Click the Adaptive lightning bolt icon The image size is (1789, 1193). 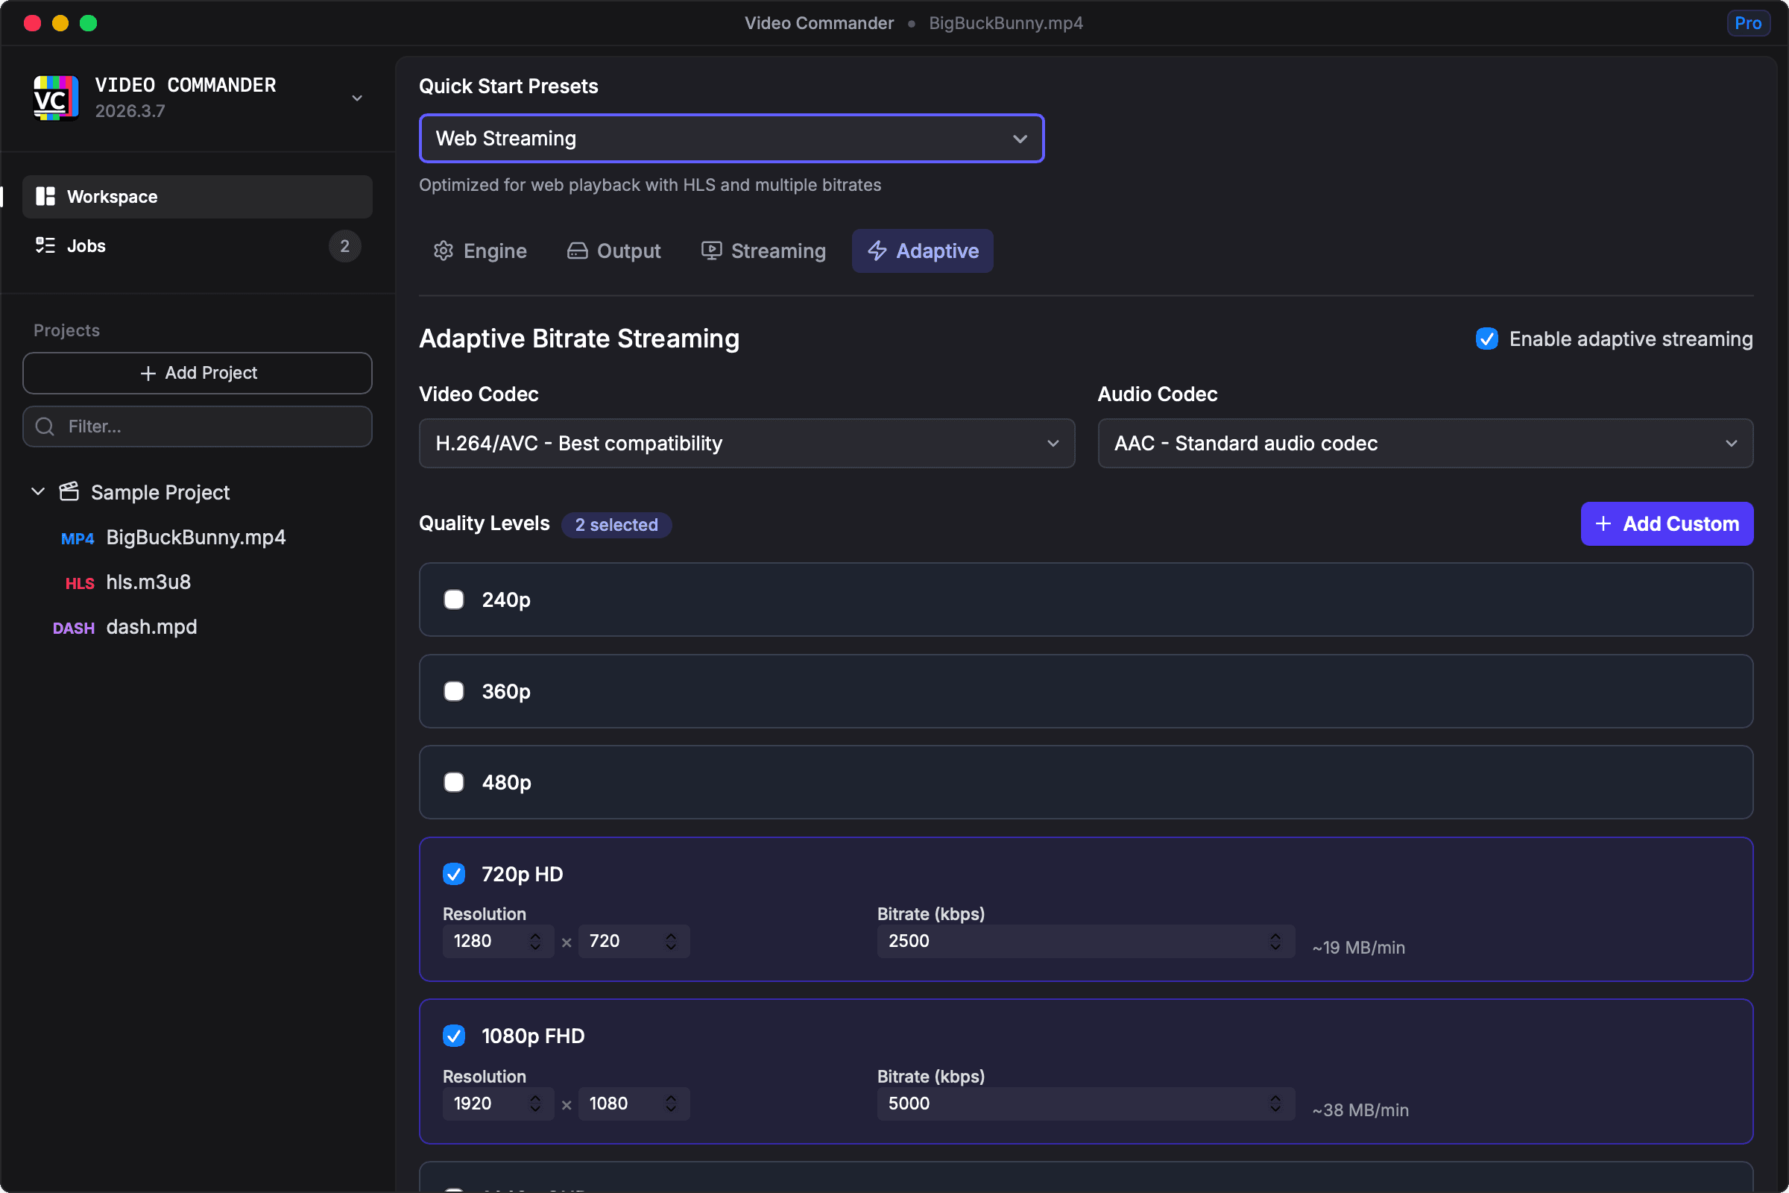click(x=877, y=251)
